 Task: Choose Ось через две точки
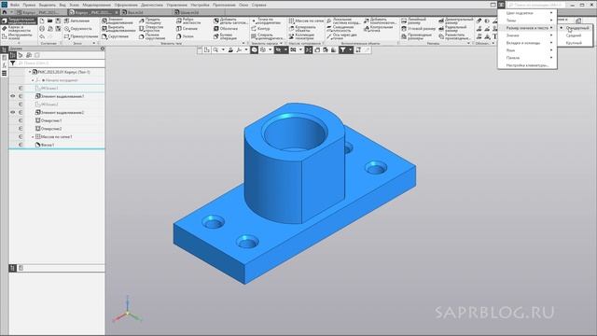[x=341, y=36]
